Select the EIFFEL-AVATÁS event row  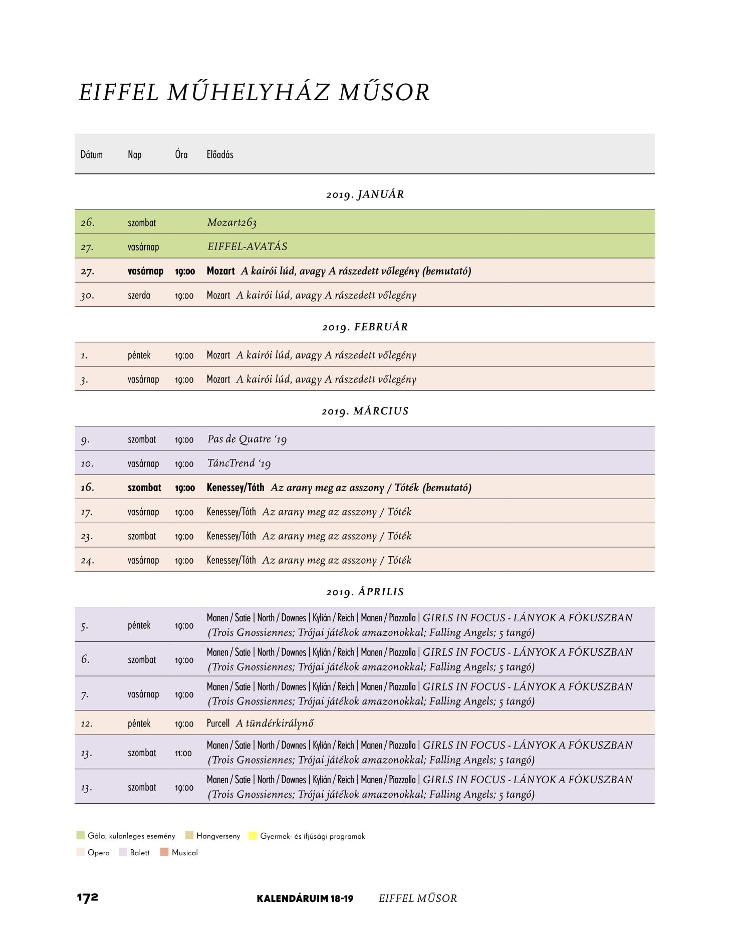click(x=365, y=246)
